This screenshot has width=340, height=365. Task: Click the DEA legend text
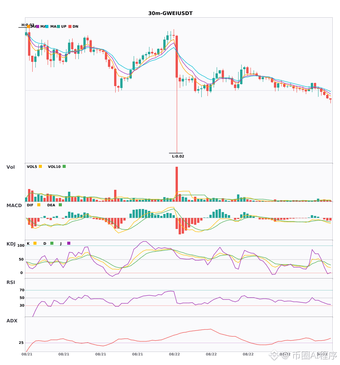pos(51,205)
